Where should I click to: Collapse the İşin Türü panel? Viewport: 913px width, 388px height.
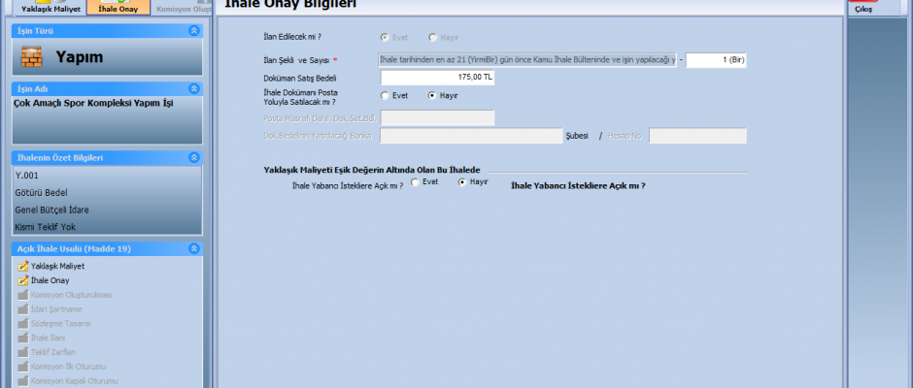click(x=195, y=31)
